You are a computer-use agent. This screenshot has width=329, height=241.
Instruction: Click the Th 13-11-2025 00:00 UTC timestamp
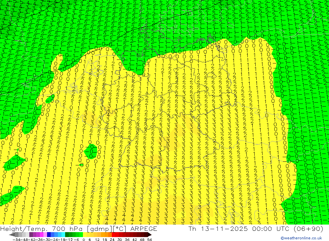point(239,229)
